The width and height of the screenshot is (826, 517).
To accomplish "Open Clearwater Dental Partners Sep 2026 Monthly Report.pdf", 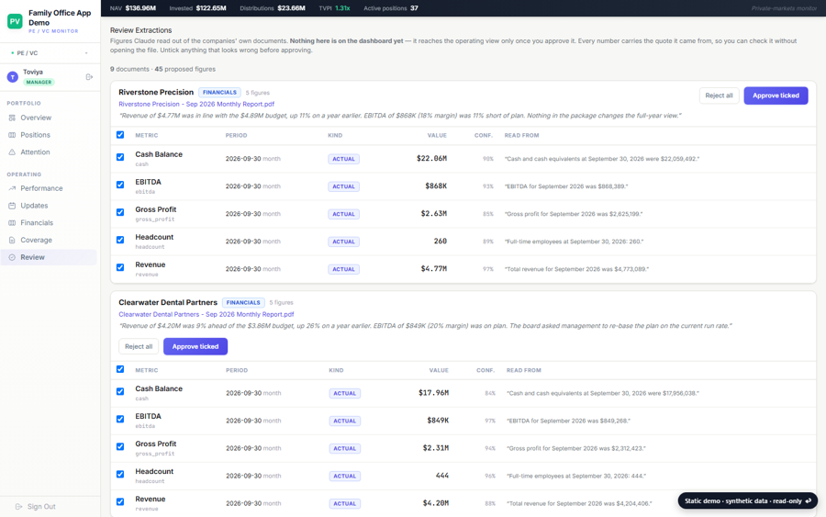I will click(206, 314).
